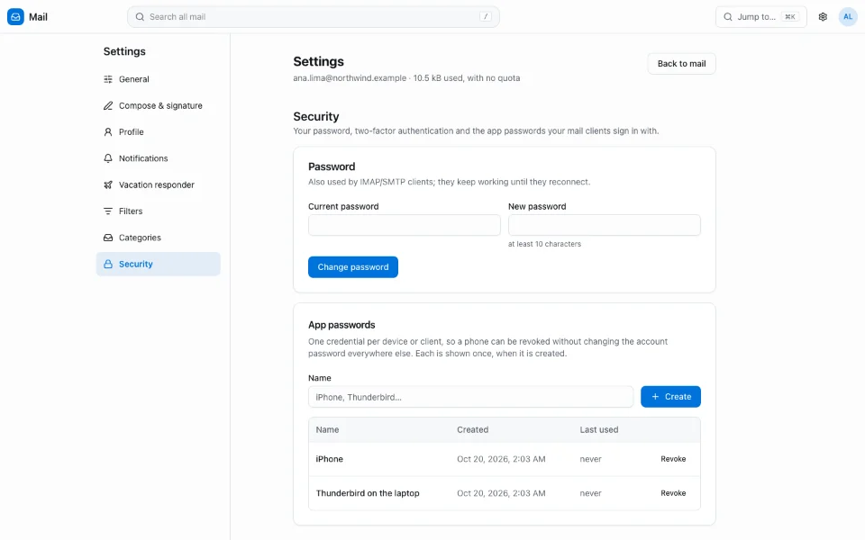
Task: Click the app password Name field
Action: [x=470, y=397]
